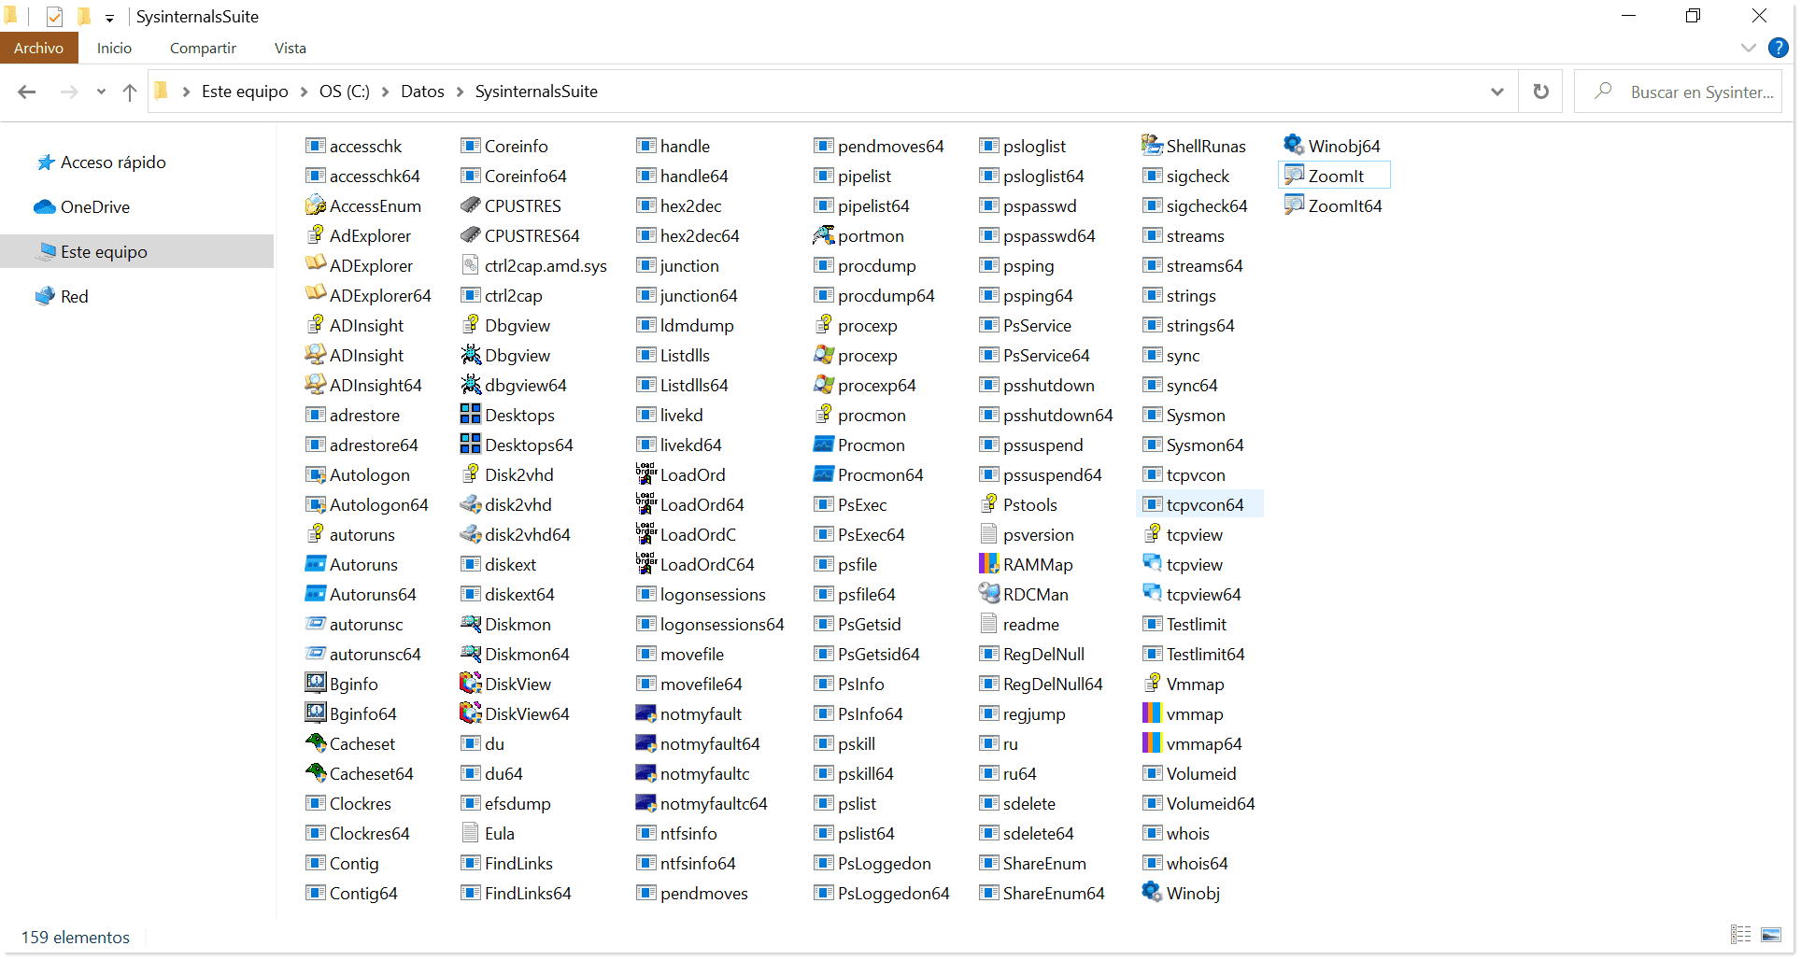Select the disk2vhd64 drive icon
The width and height of the screenshot is (1801, 960).
471,534
